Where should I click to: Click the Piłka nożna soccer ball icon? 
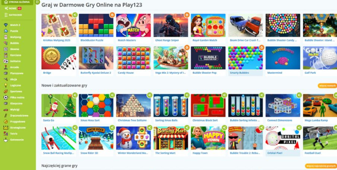click(x=6, y=97)
